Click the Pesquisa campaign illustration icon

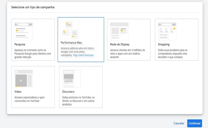click(24, 31)
